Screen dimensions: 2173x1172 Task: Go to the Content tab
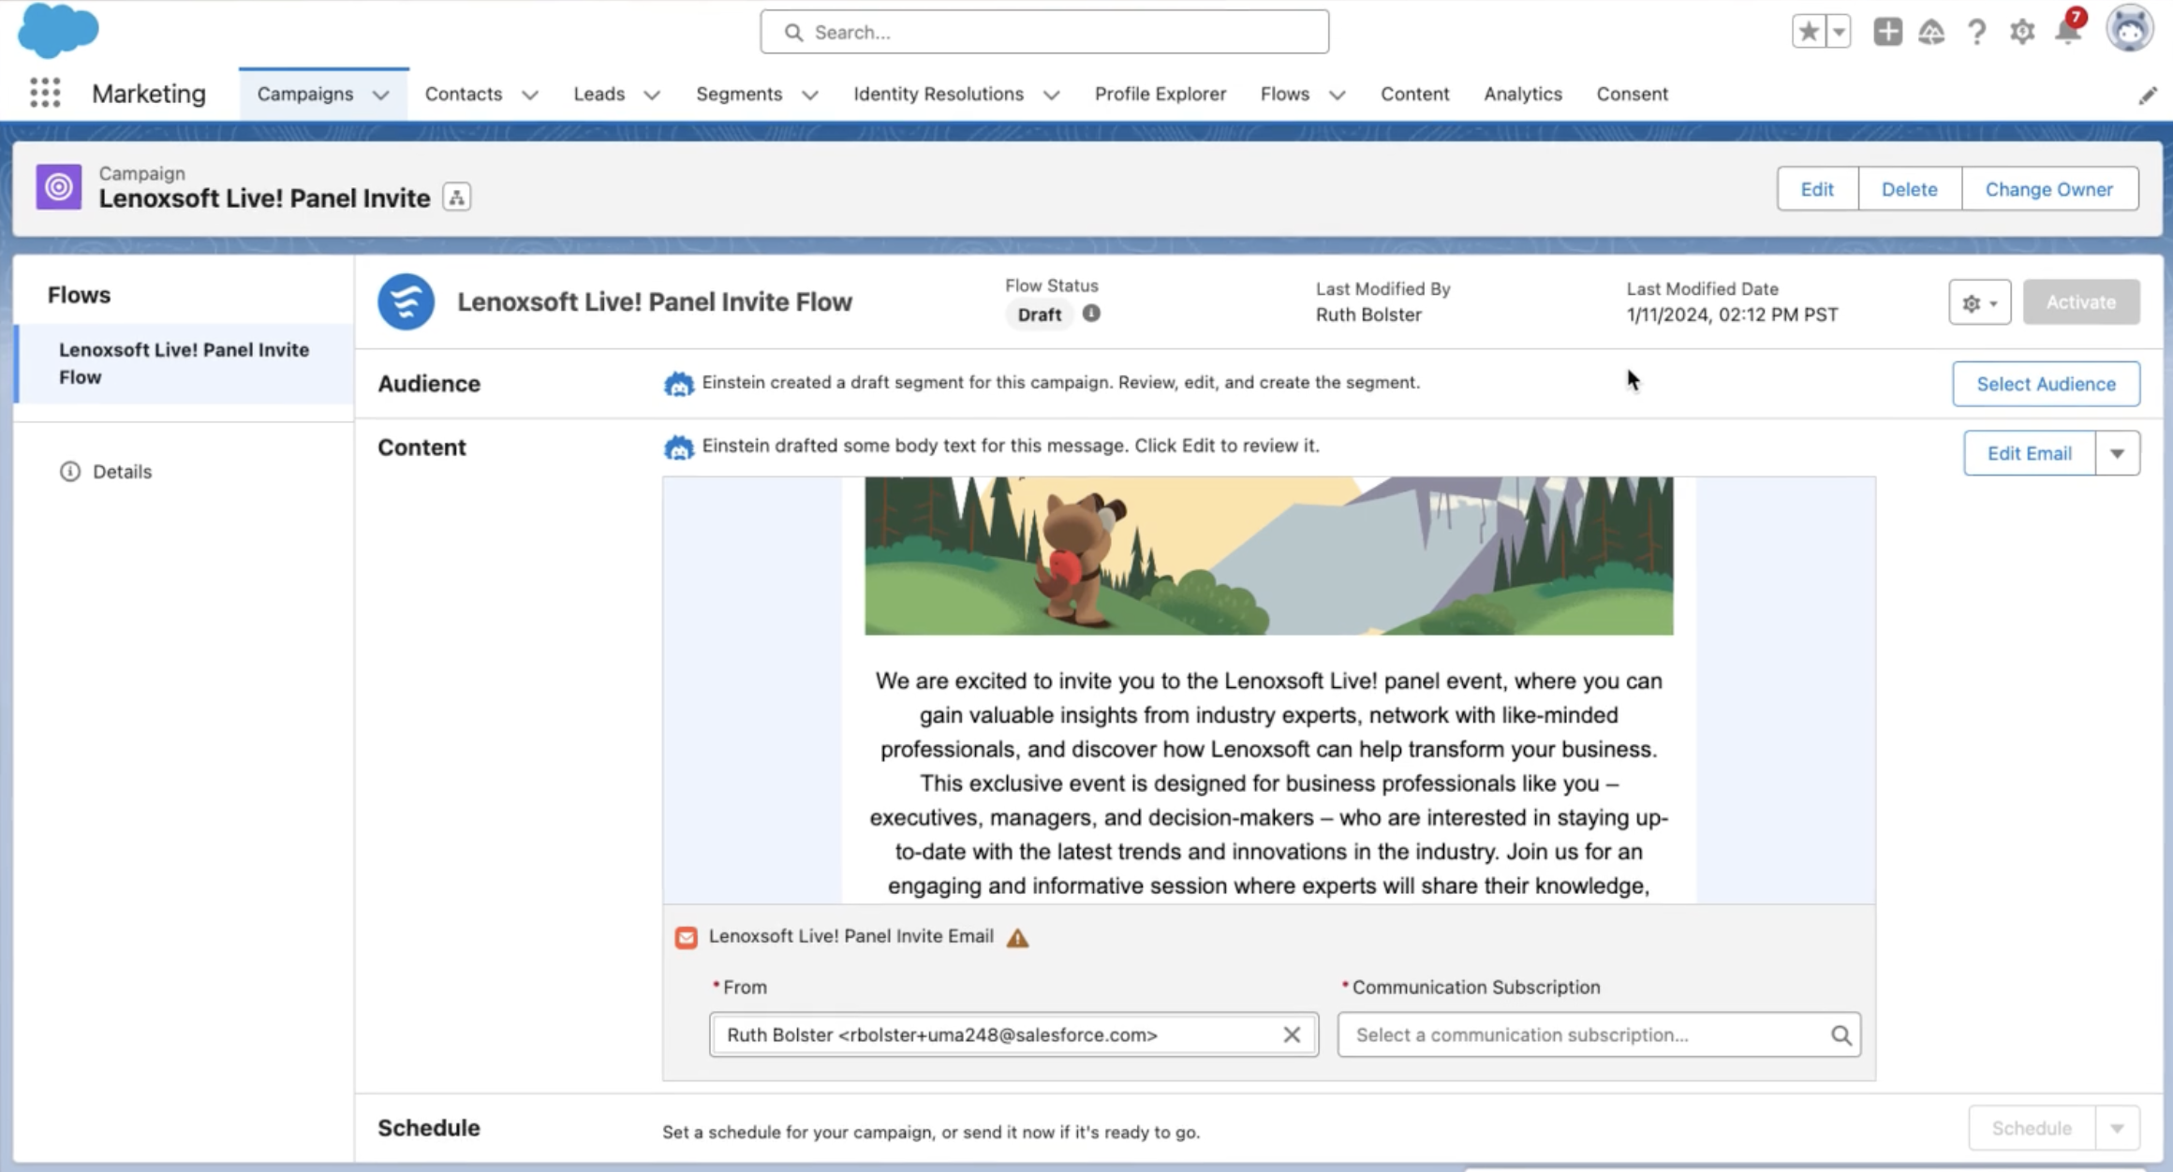(x=1415, y=94)
